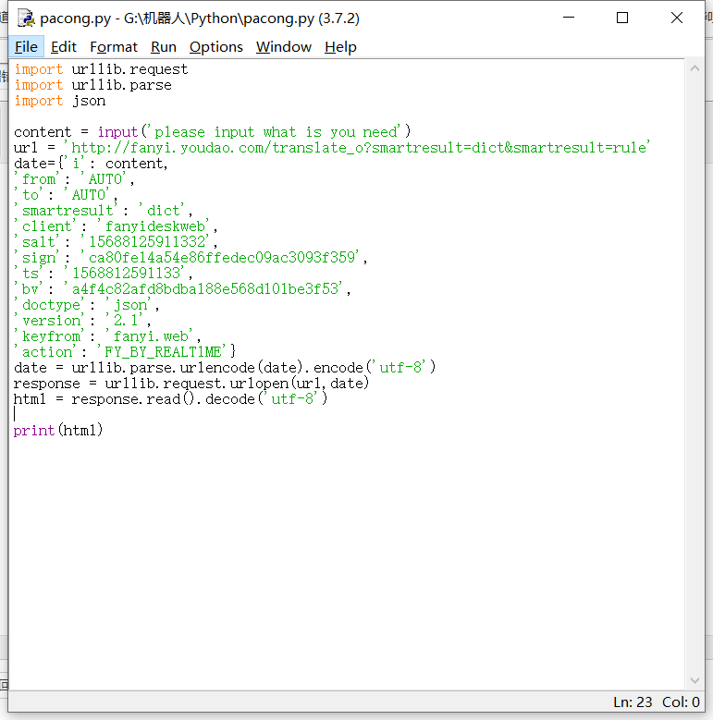
Task: Open the Format menu
Action: 114,47
